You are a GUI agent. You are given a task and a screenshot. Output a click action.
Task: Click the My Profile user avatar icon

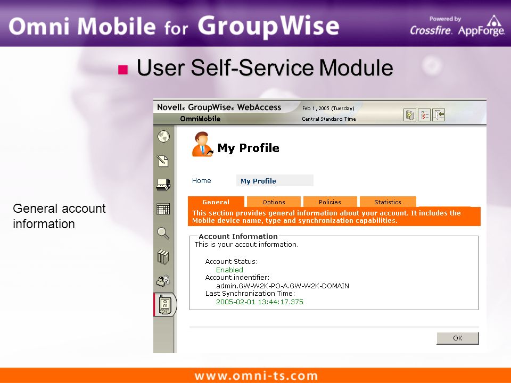(202, 144)
